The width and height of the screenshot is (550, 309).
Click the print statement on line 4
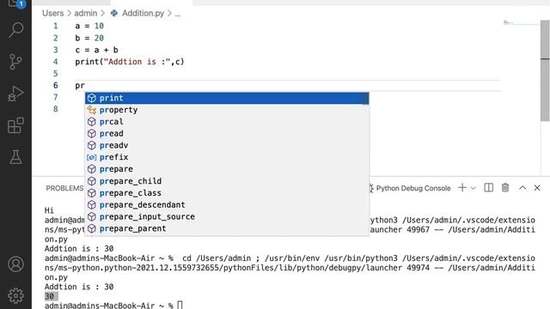pos(130,62)
